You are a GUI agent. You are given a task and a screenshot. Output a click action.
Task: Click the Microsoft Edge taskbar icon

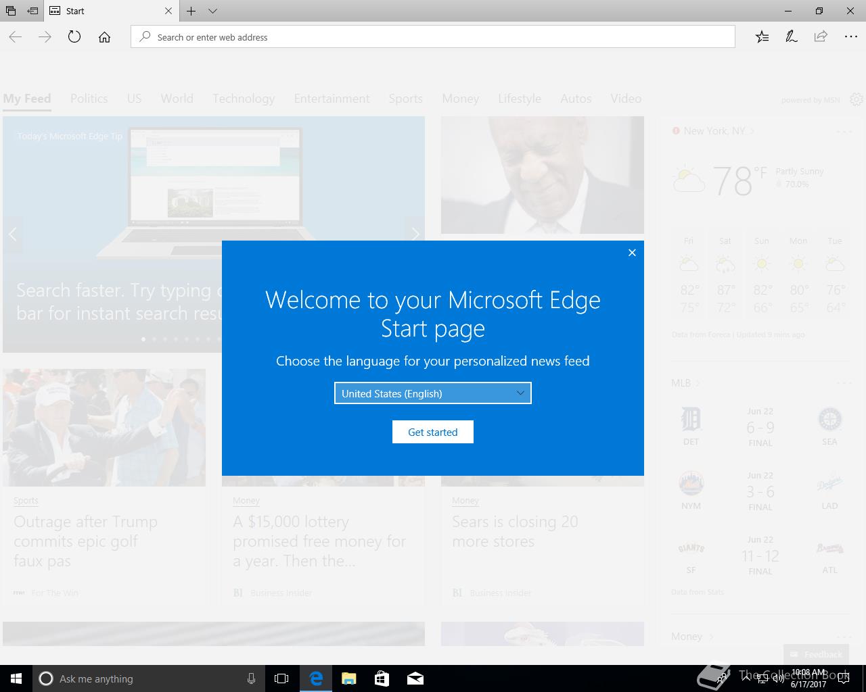pyautogui.click(x=316, y=678)
